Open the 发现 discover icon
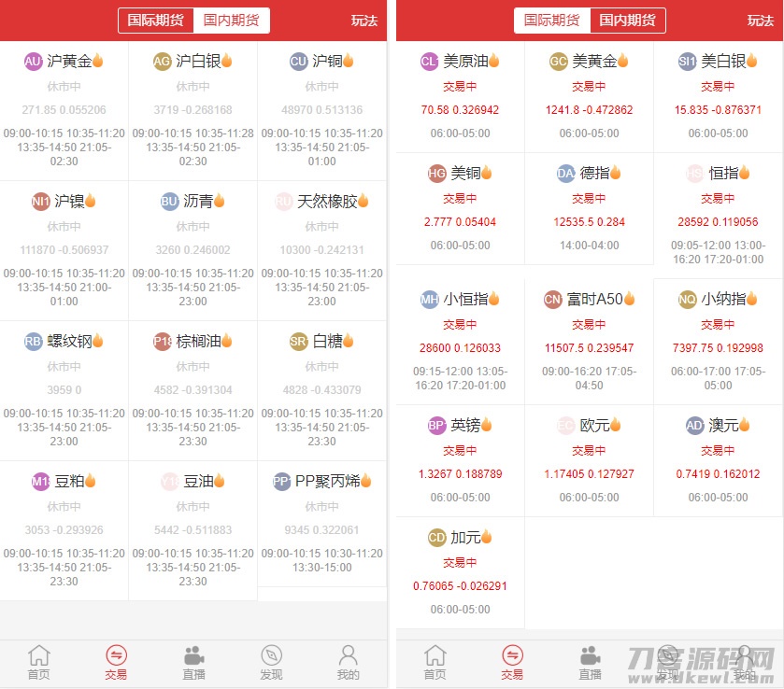Viewport: 784px width, 689px height. pos(270,659)
